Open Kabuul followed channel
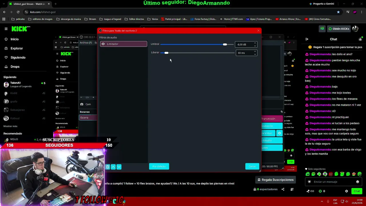The height and width of the screenshot is (206, 366). (25, 118)
